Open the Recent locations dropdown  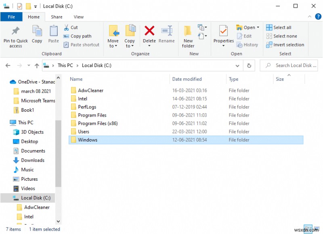[x=29, y=65]
